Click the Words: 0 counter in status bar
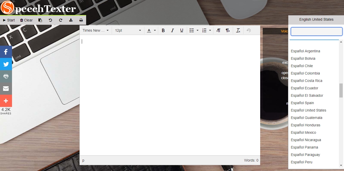The image size is (344, 171). (251, 160)
